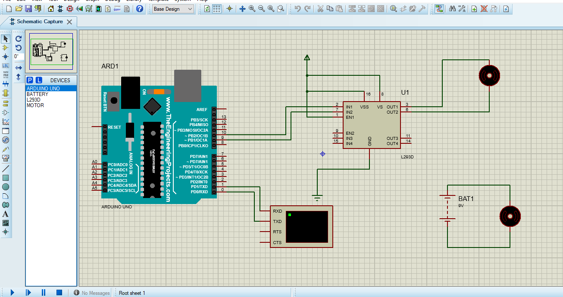Activate the Selection Mode arrow

coord(6,39)
